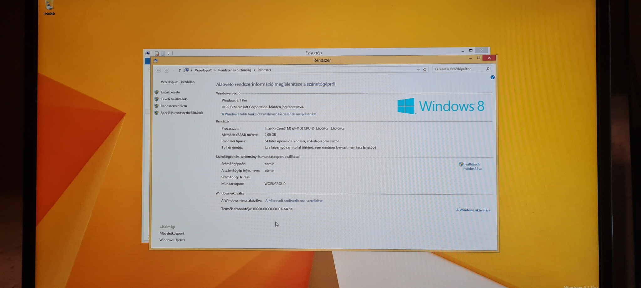The height and width of the screenshot is (288, 641).
Task: Click the Rendszer window title text
Action: coord(322,60)
